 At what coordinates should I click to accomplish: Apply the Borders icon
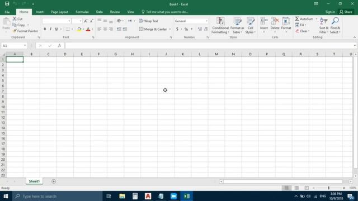tap(68, 29)
